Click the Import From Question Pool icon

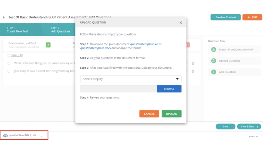click(x=214, y=49)
